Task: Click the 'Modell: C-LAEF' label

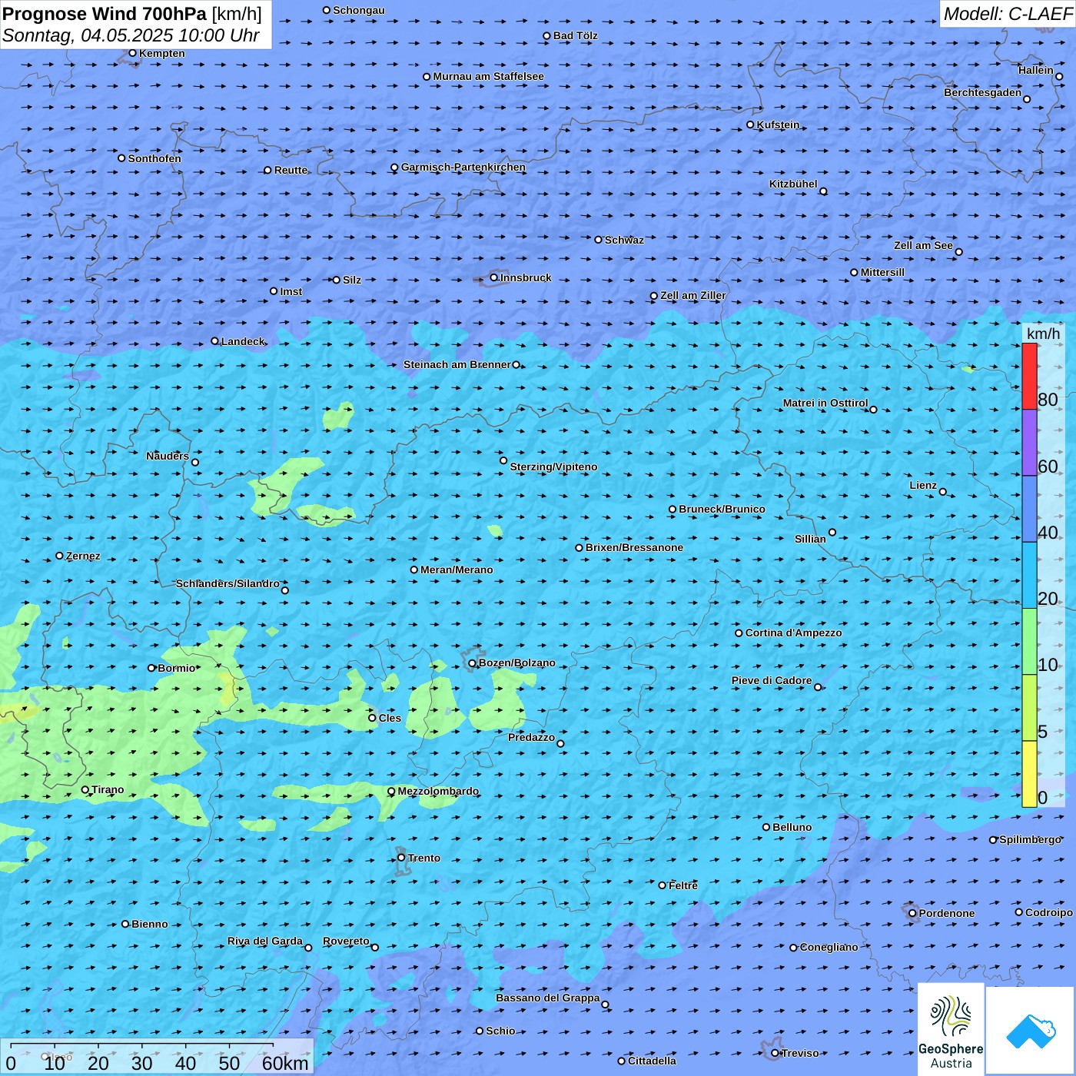Action: click(x=1008, y=14)
